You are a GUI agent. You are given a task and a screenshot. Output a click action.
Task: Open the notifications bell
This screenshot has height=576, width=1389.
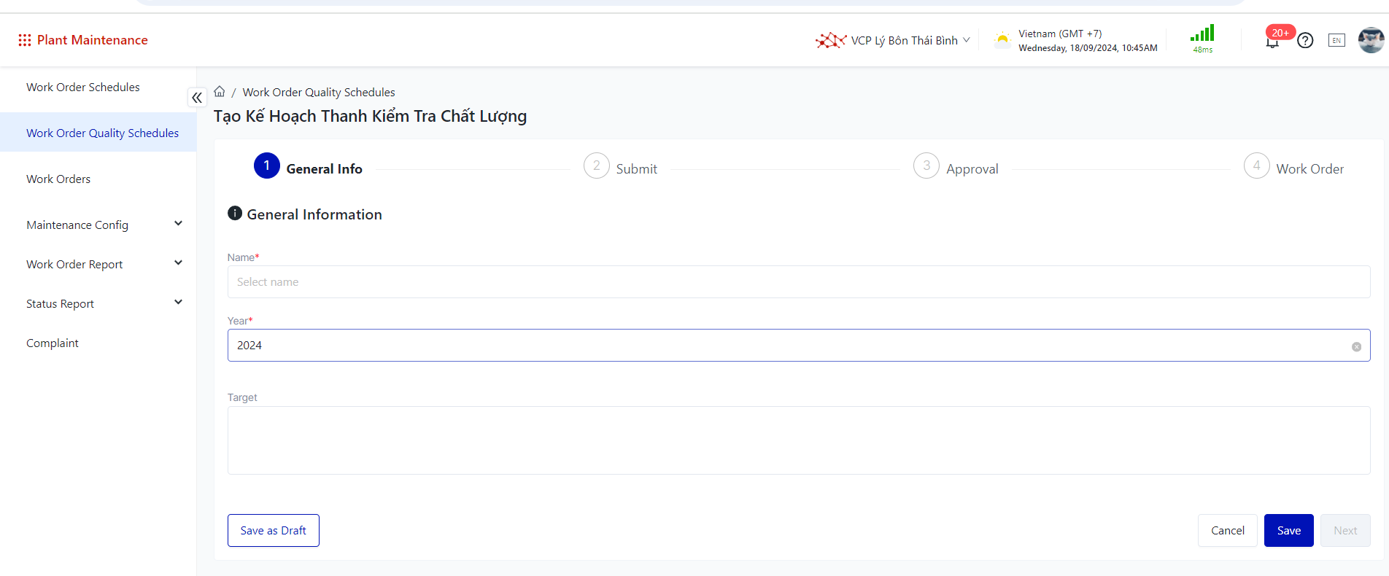(x=1272, y=42)
